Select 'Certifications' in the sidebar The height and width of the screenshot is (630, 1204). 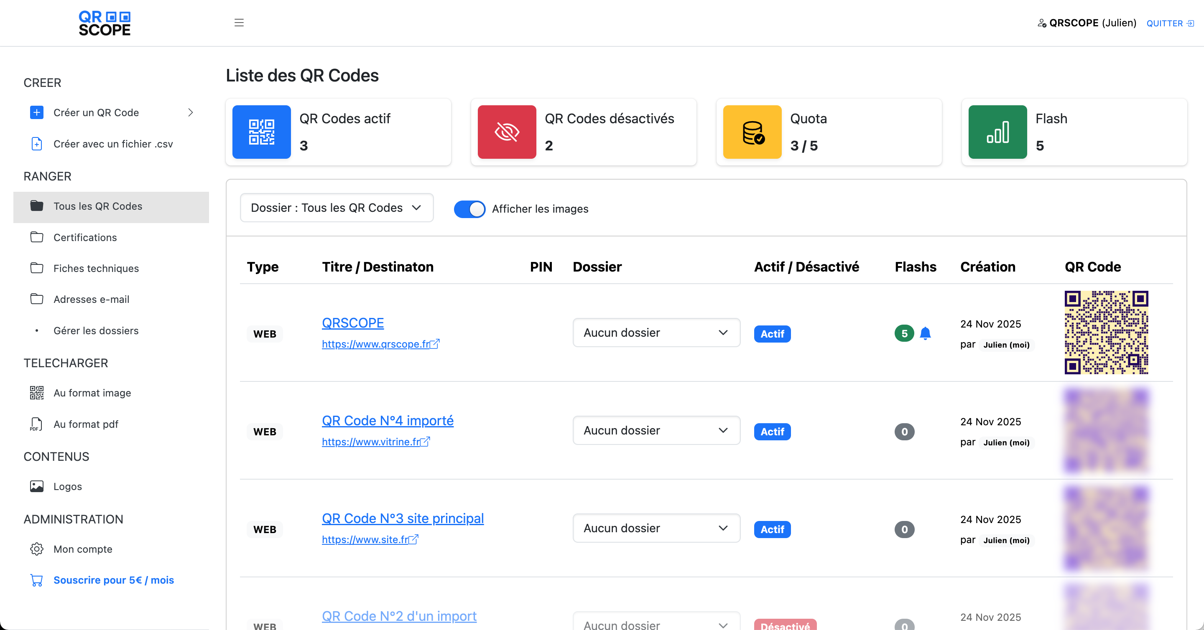pyautogui.click(x=85, y=237)
